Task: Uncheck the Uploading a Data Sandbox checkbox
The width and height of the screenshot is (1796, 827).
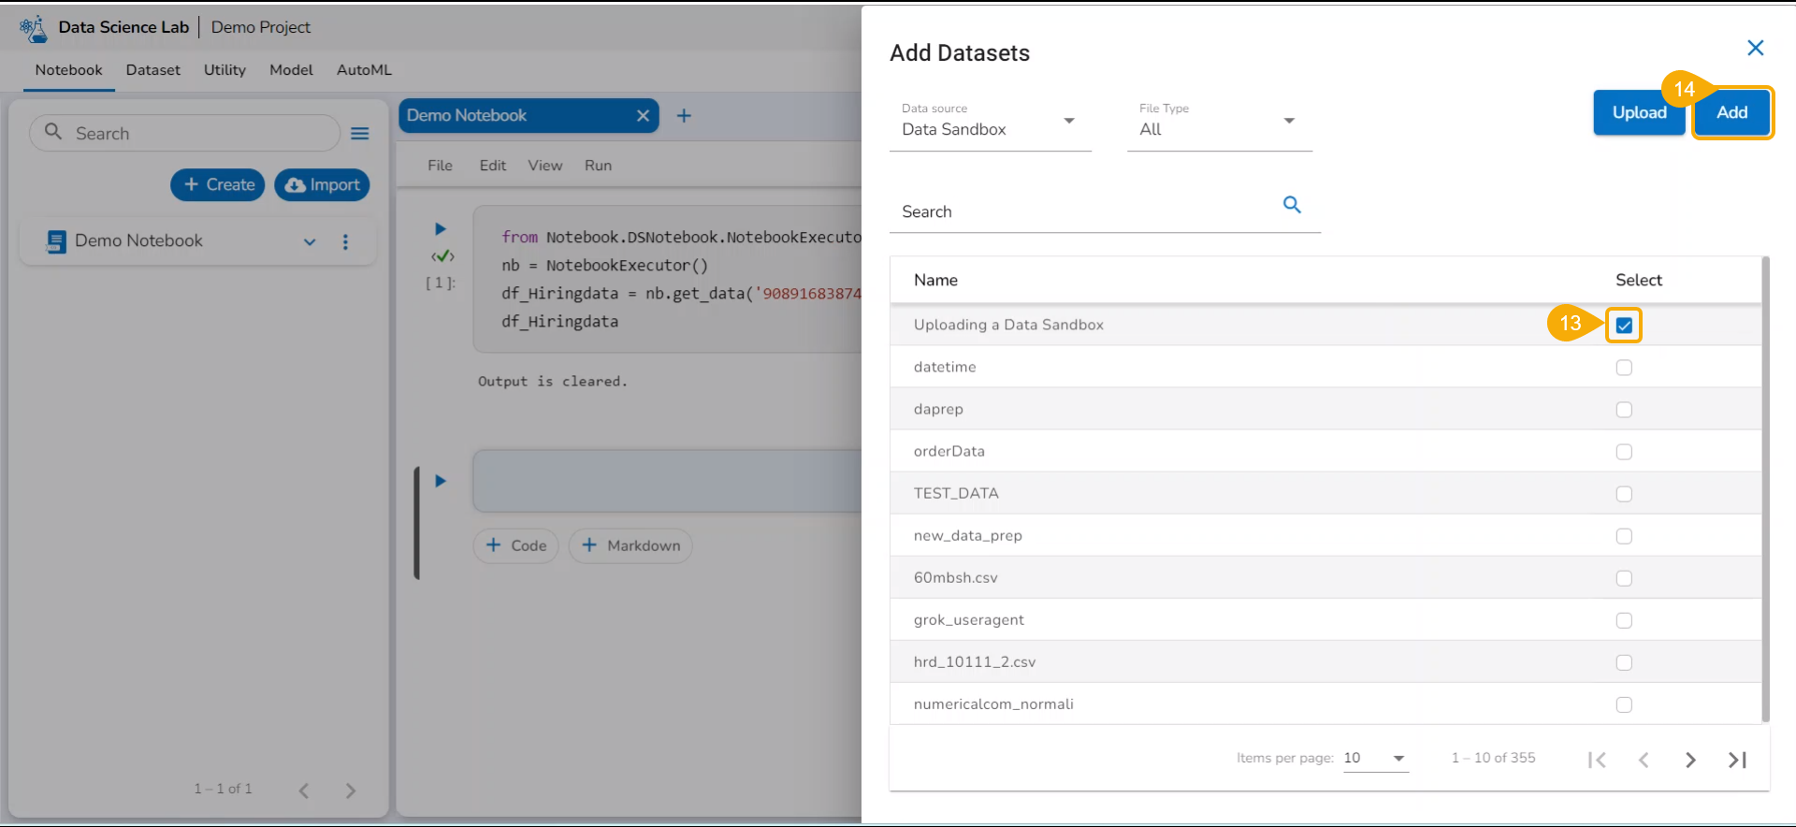Action: pyautogui.click(x=1624, y=326)
